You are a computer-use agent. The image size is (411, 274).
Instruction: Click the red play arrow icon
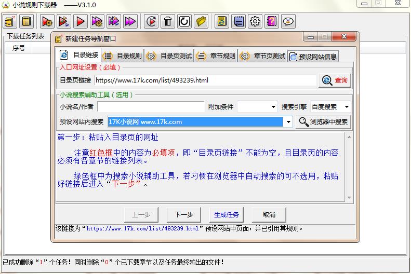(81, 21)
